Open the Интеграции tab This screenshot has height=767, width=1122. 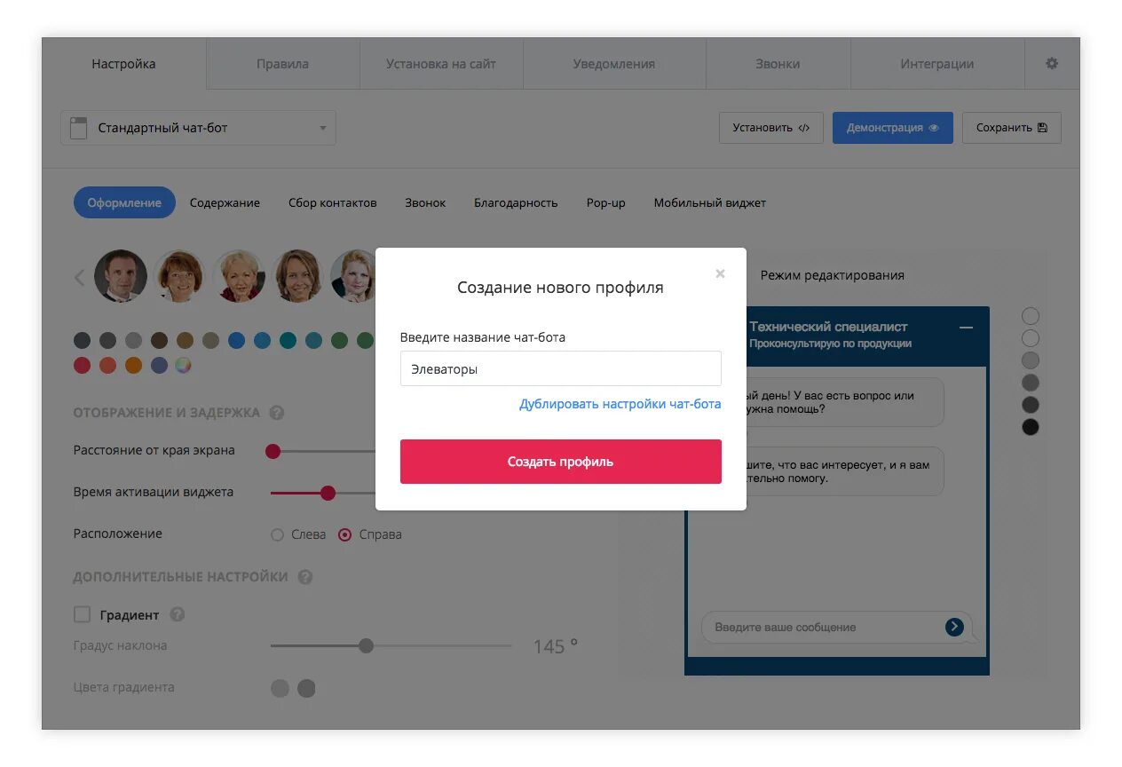937,64
